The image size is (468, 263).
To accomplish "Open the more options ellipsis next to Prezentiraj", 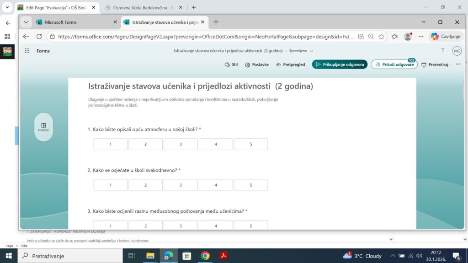I will [457, 64].
